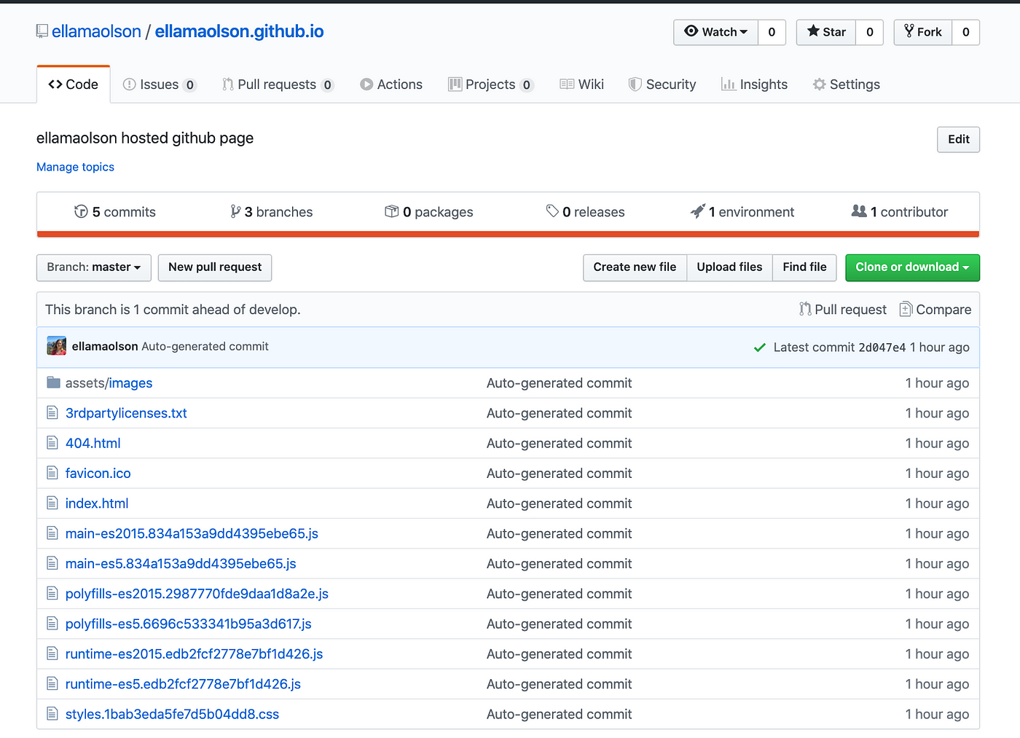The image size is (1020, 738).
Task: Open main-es2015.834a153a9dd4395ebe65.js file
Action: coord(192,533)
